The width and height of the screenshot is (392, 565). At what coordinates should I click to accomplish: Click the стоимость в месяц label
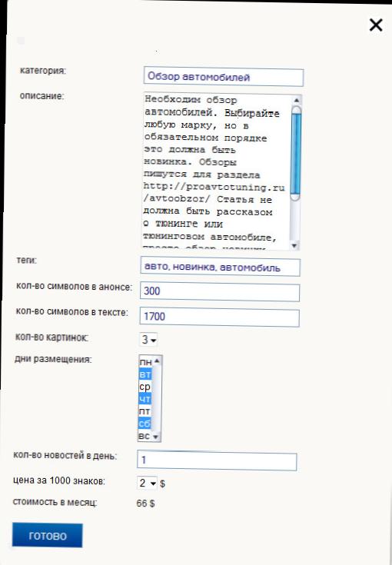pyautogui.click(x=55, y=502)
